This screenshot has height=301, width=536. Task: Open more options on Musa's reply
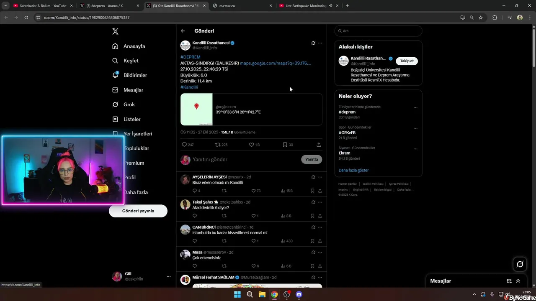pos(320,252)
